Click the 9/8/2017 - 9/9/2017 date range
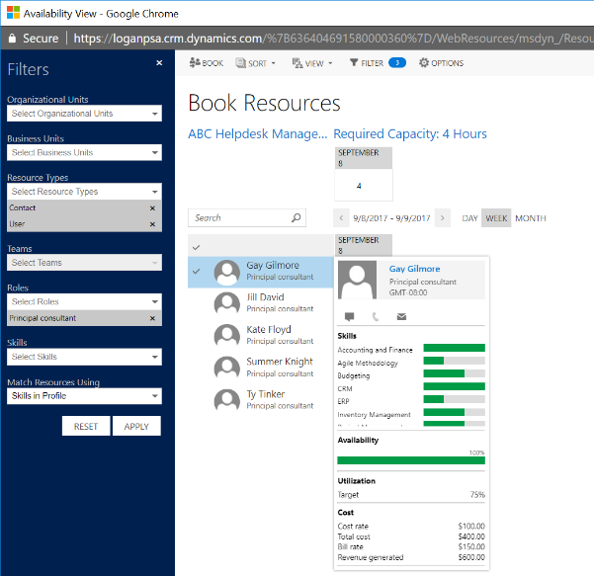594x576 pixels. click(391, 218)
